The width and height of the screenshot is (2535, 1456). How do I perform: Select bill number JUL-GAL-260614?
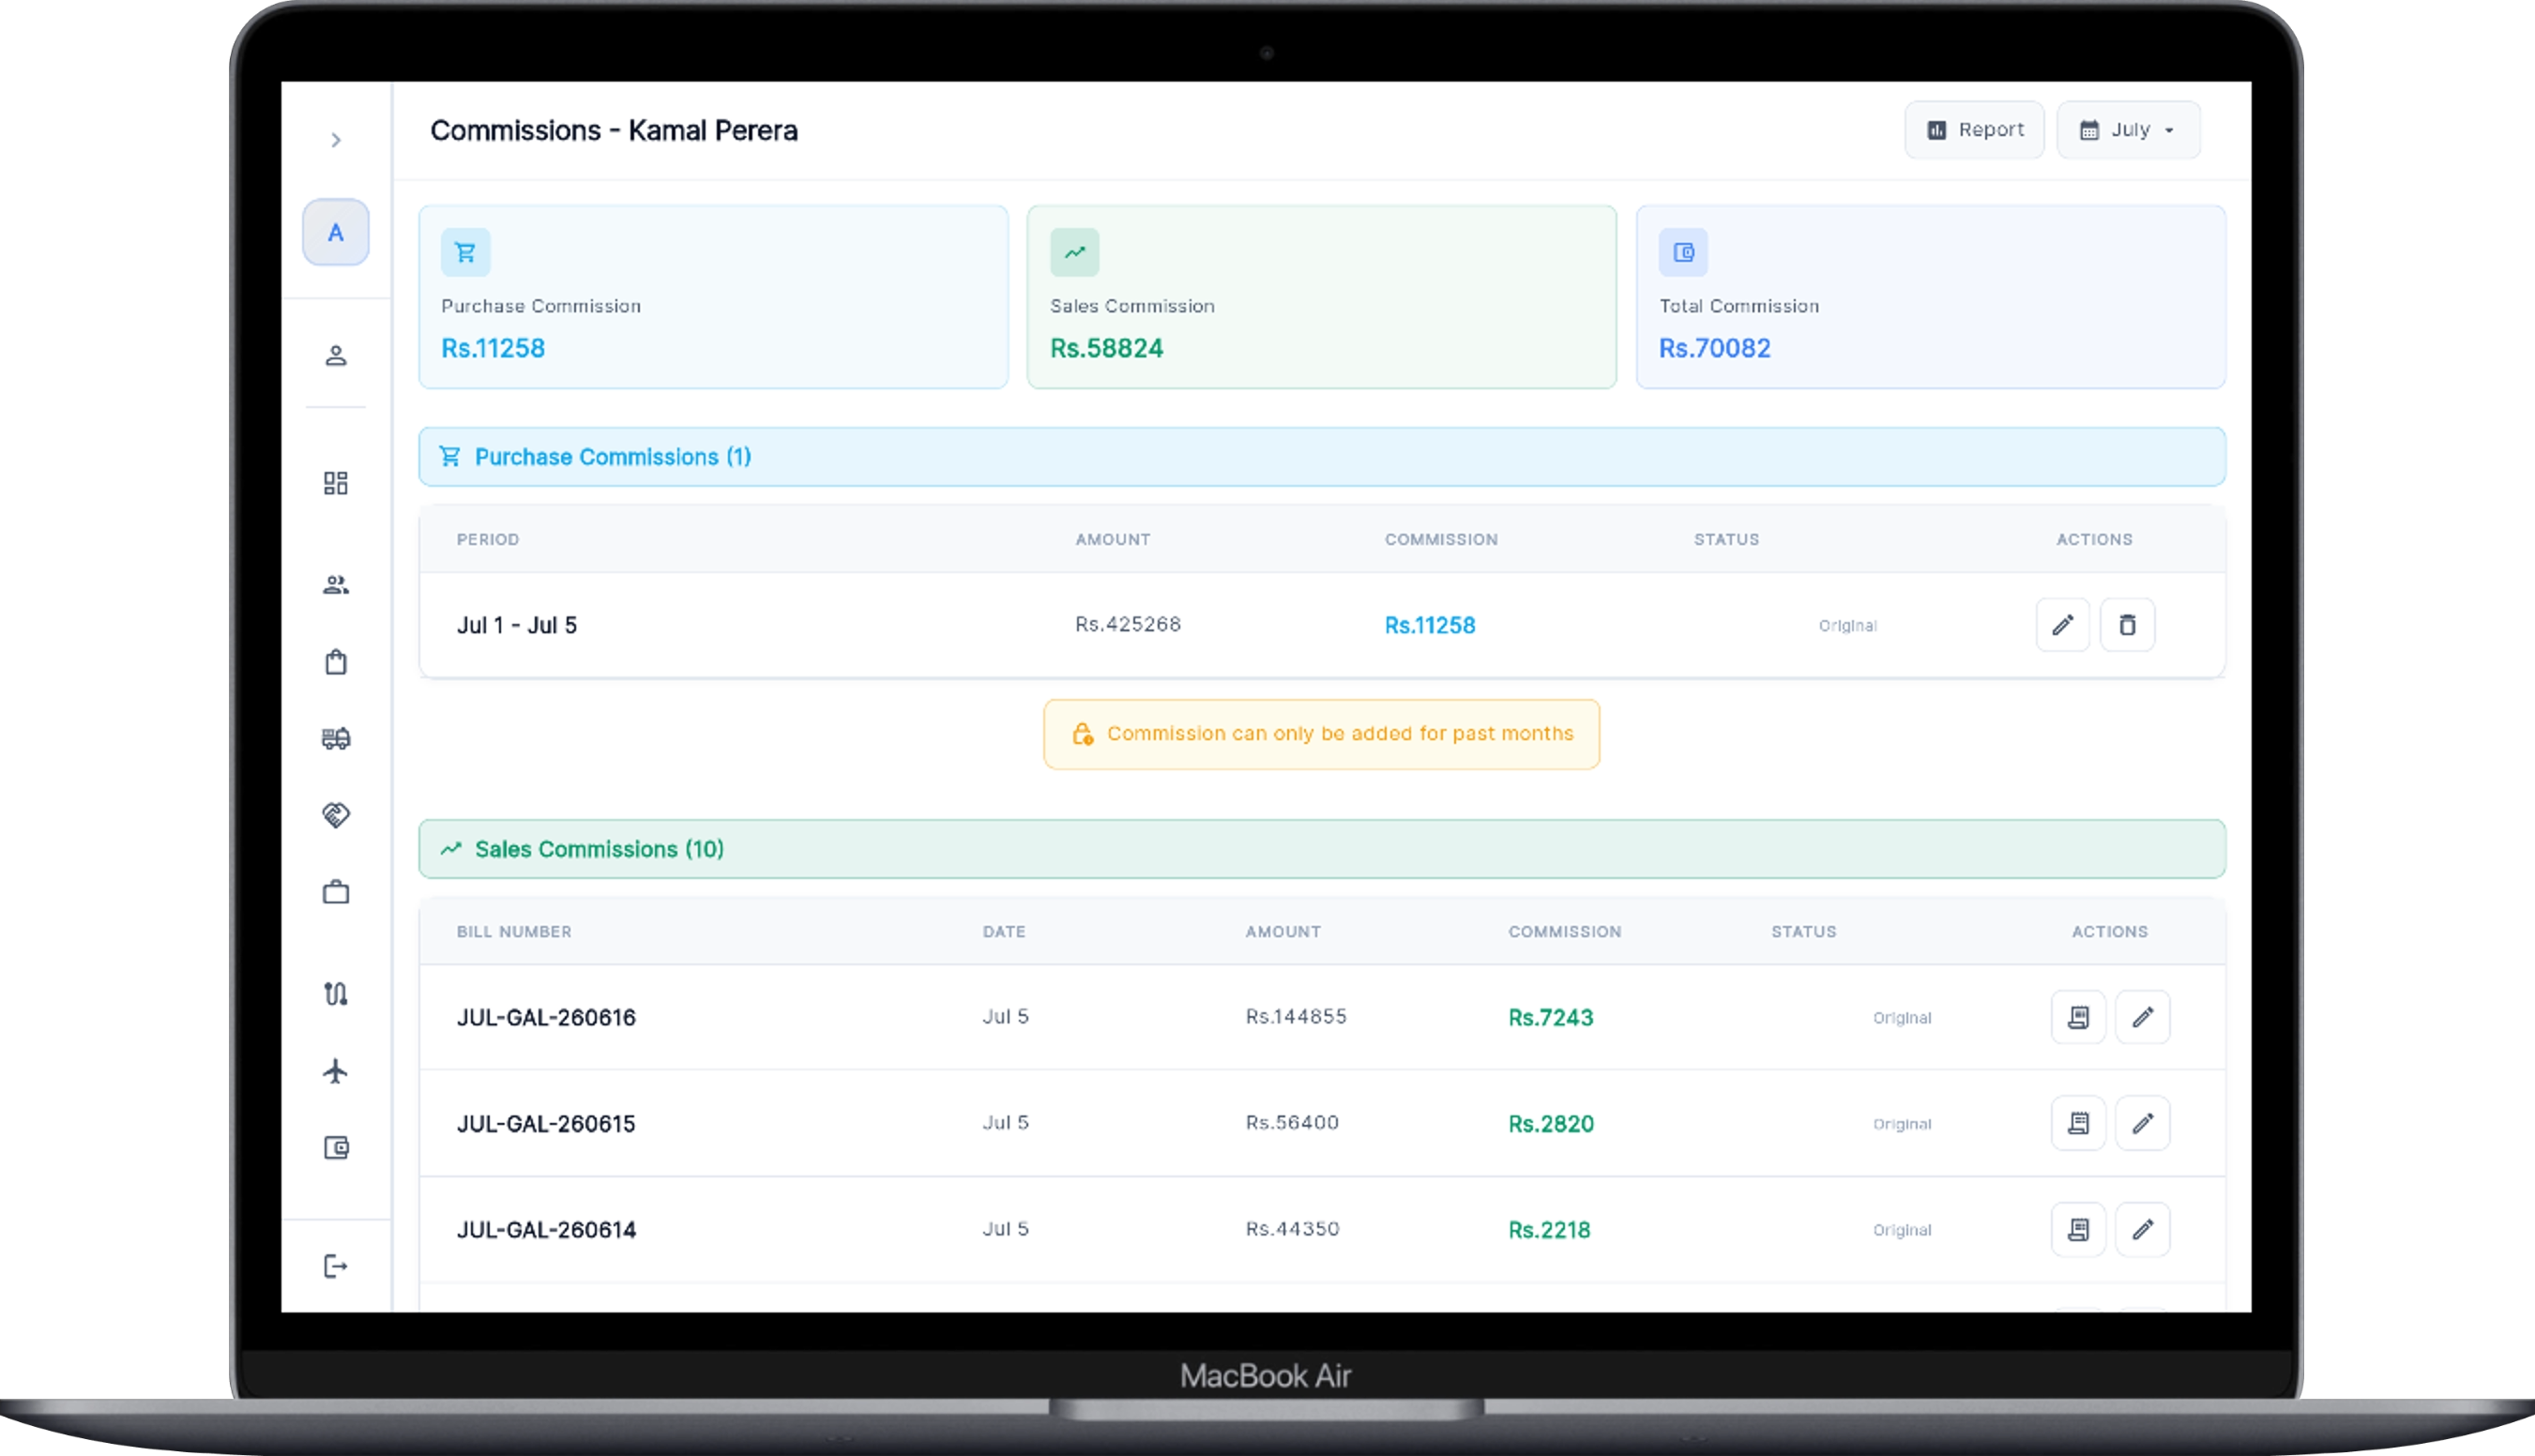[x=546, y=1229]
